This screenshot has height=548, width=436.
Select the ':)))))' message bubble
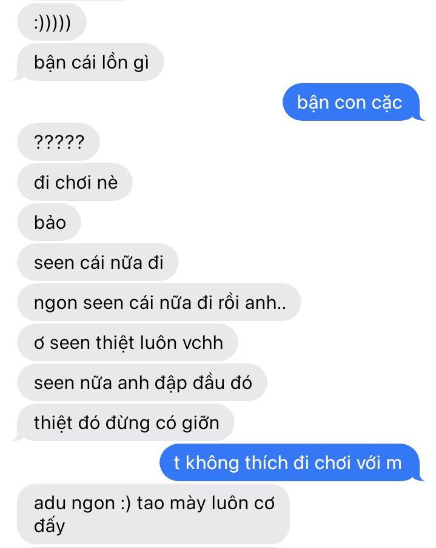pyautogui.click(x=52, y=22)
